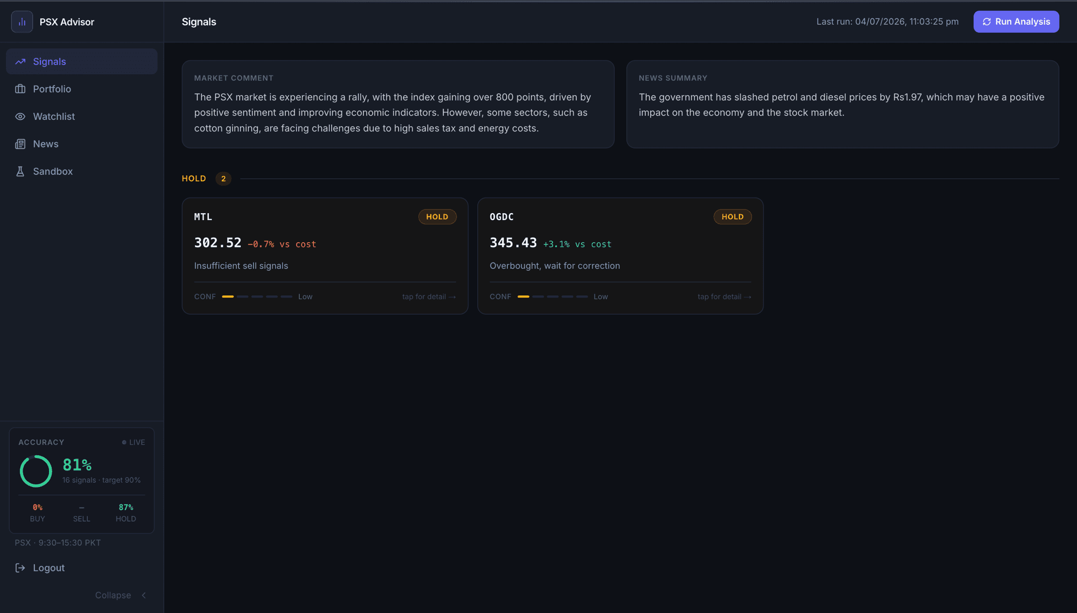Open the Portfolio page
The image size is (1077, 613).
pyautogui.click(x=82, y=89)
